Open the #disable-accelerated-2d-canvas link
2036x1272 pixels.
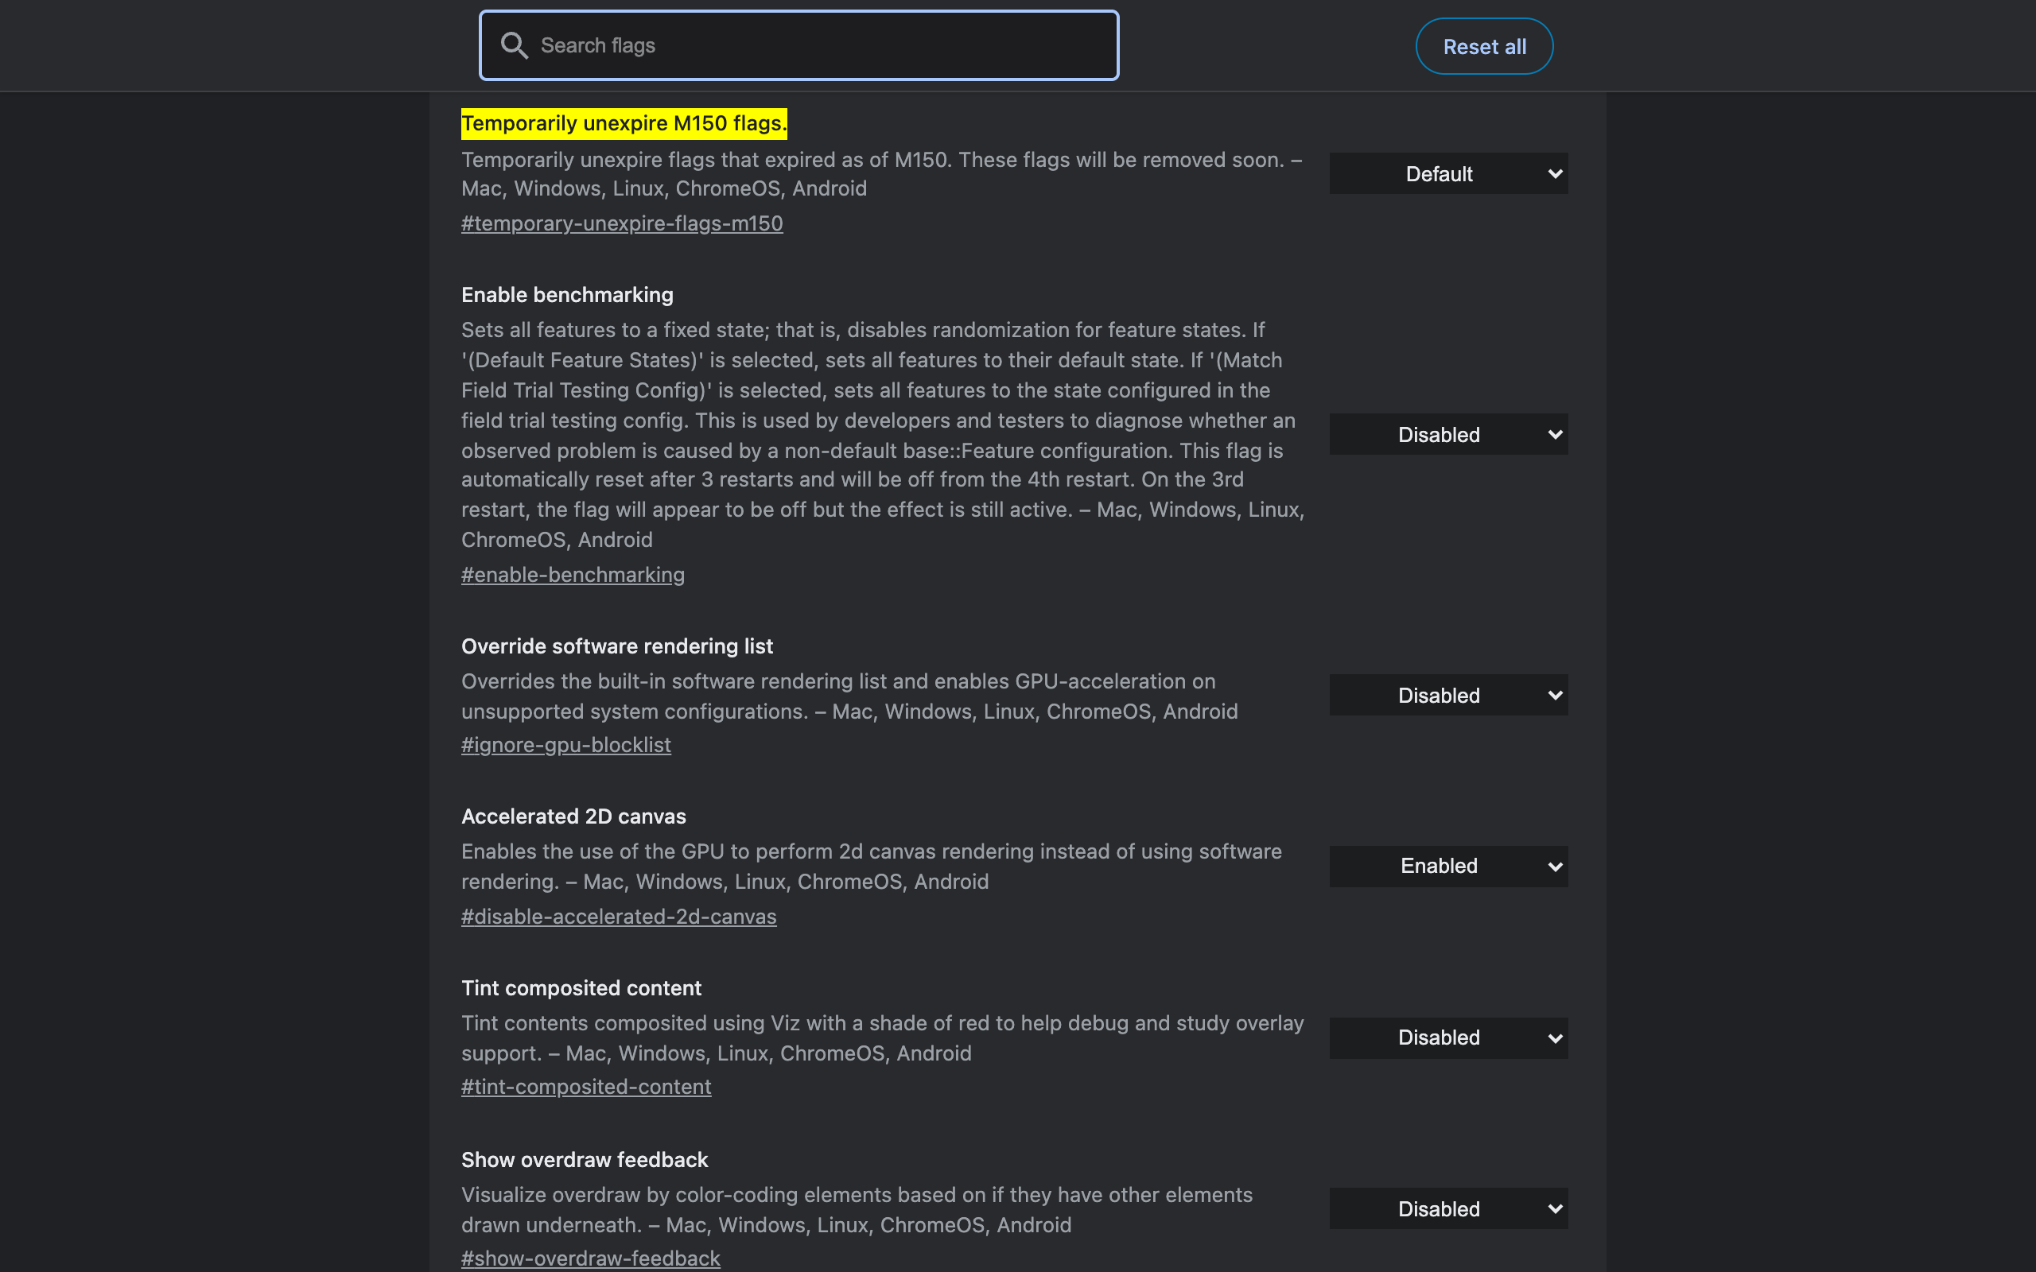(619, 916)
